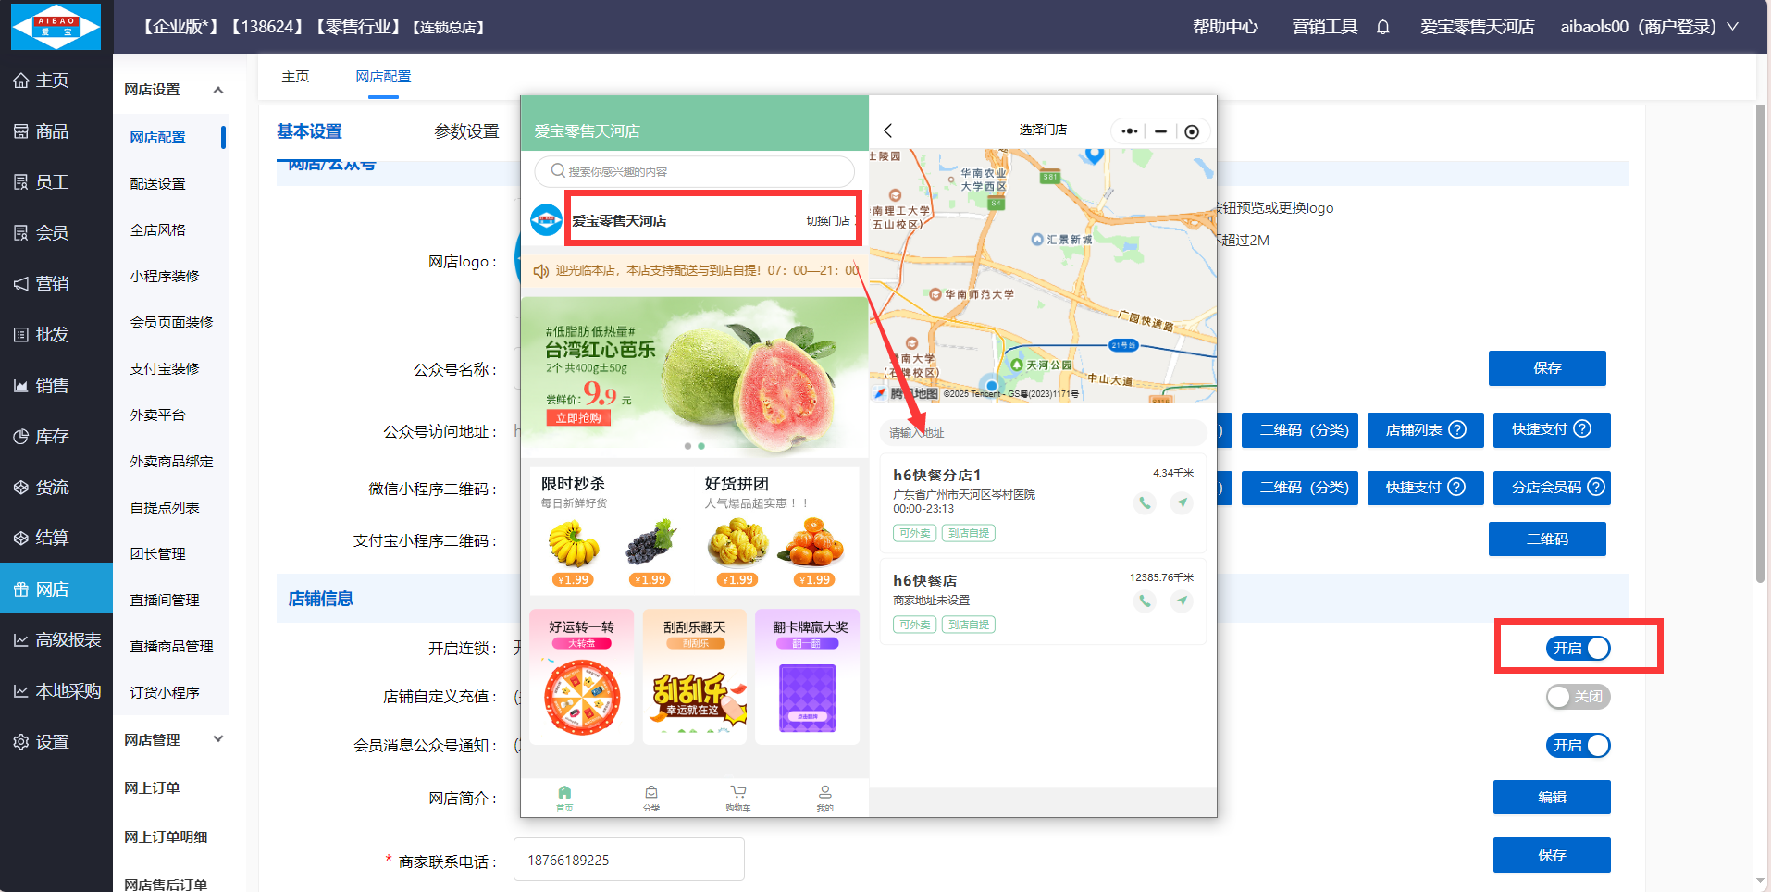Screen dimensions: 1771x892
Task: Expand the 网店管理 menu section
Action: [x=218, y=739]
